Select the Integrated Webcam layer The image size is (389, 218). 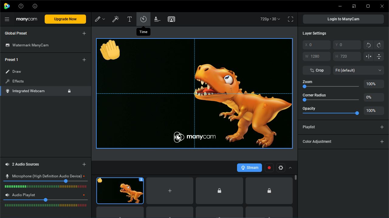click(x=46, y=91)
